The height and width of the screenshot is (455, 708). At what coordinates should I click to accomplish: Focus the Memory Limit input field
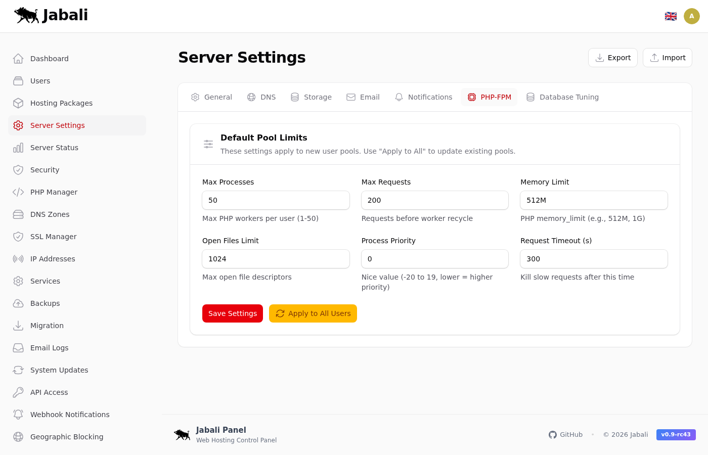click(x=594, y=200)
